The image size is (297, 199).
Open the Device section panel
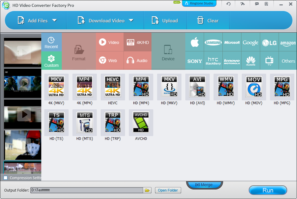[x=168, y=51]
